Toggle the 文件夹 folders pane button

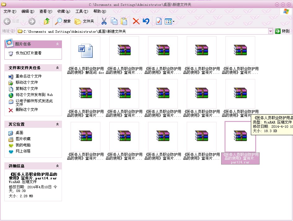click(x=84, y=21)
